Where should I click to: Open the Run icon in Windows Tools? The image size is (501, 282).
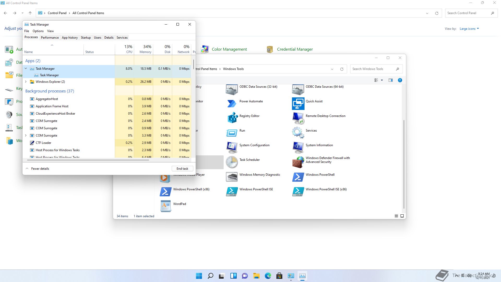(x=232, y=133)
